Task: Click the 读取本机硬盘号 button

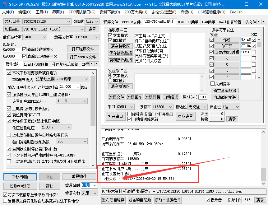Action: (x=168, y=200)
